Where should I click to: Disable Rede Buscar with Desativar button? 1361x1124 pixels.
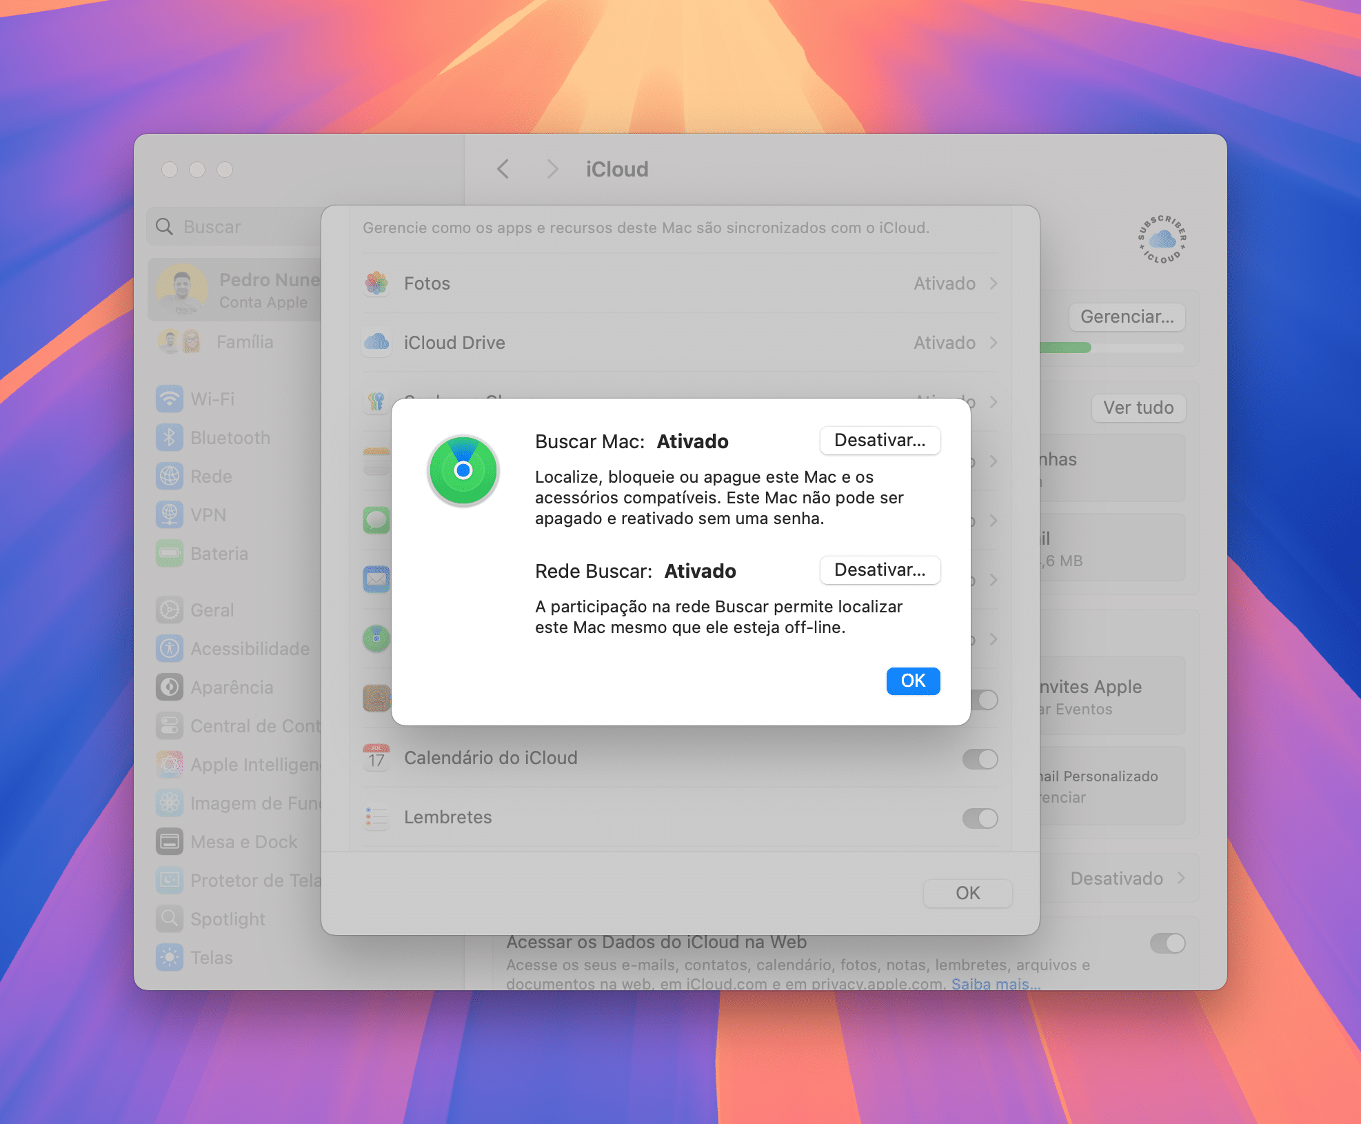[x=880, y=570]
